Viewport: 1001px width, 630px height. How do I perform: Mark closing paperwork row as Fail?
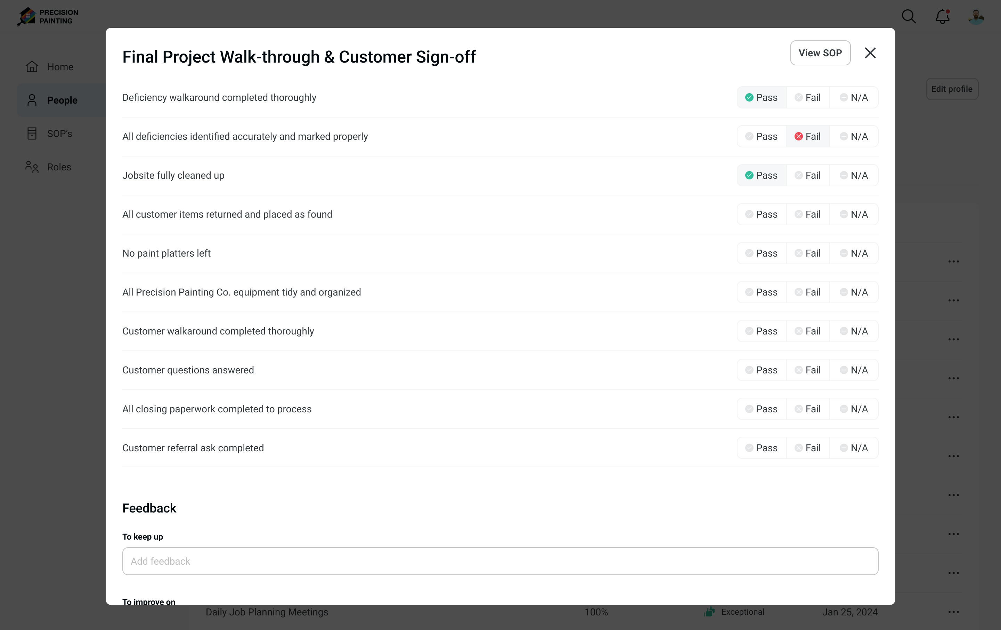808,409
